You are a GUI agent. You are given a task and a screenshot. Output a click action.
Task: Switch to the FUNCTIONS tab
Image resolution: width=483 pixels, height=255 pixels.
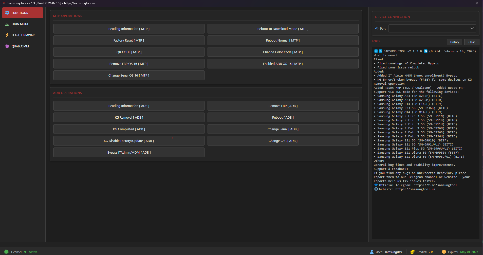(23, 13)
